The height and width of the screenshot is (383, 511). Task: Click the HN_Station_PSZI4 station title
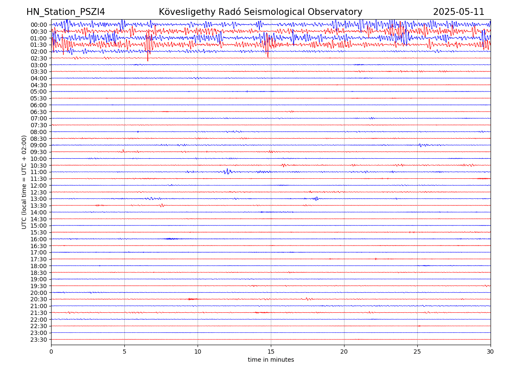pos(66,12)
